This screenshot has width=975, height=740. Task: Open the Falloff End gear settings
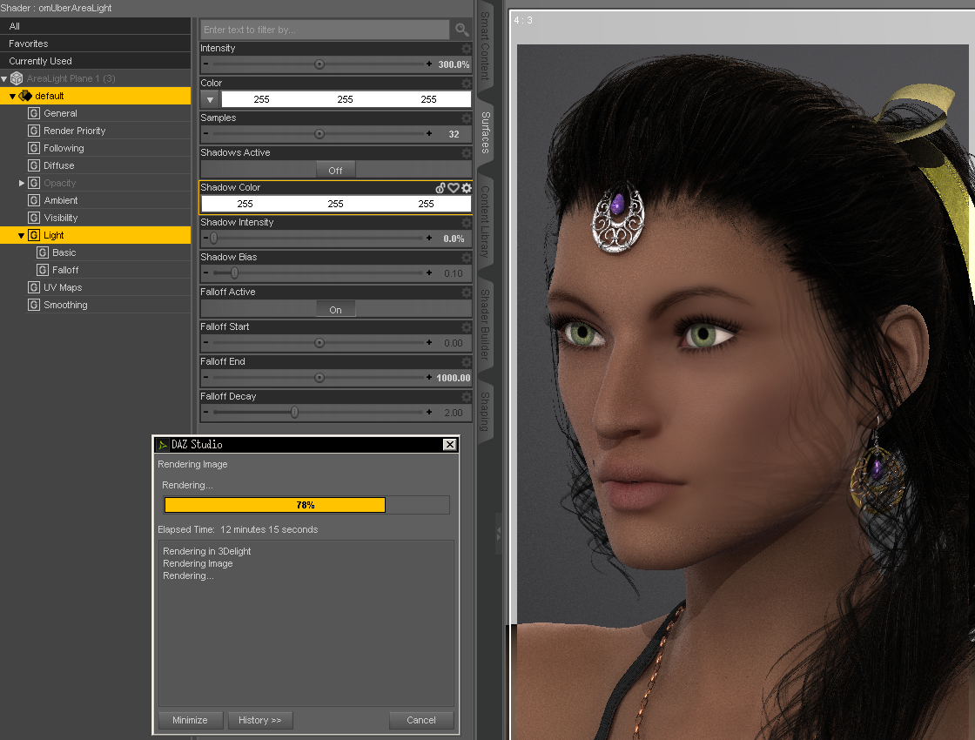tap(467, 361)
